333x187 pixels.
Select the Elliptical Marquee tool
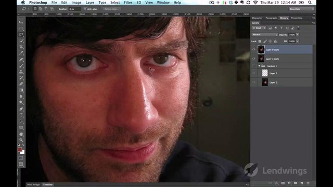tap(21, 29)
